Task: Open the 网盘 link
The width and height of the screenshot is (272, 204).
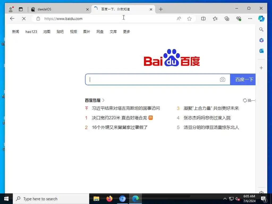Action: point(100,32)
